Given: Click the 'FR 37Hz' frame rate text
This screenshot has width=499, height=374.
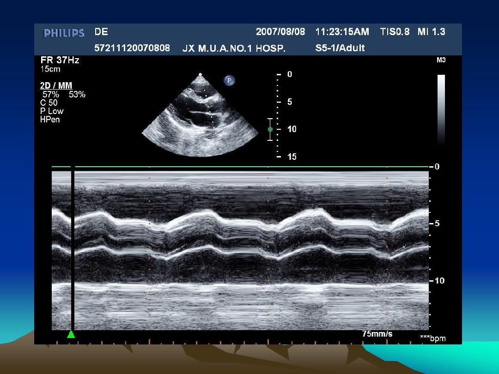Looking at the screenshot, I should point(60,60).
